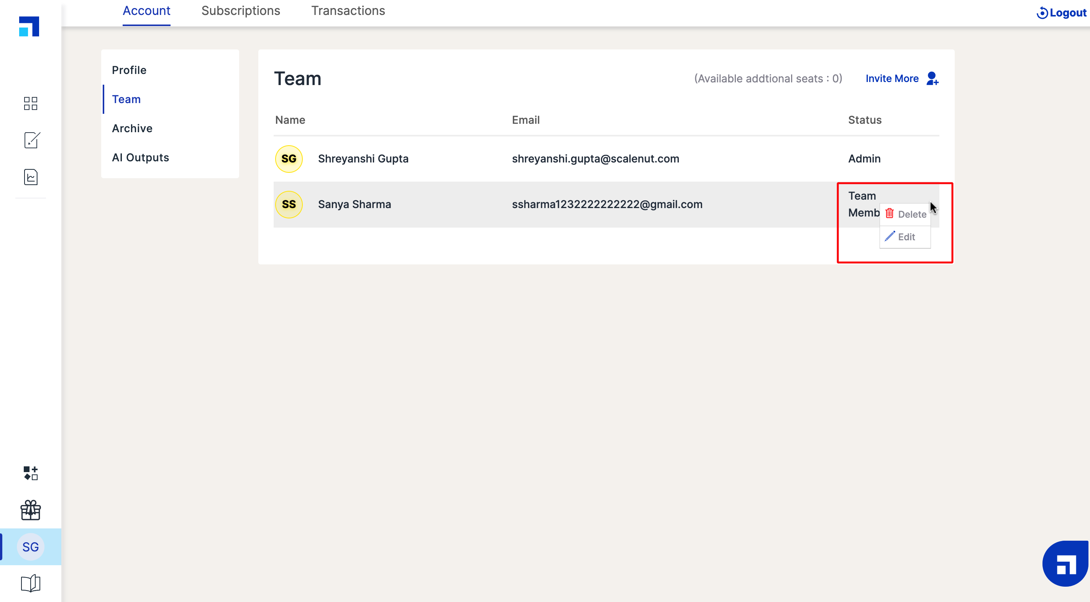Open the SG account avatar in sidebar
Image resolution: width=1090 pixels, height=602 pixels.
tap(30, 546)
